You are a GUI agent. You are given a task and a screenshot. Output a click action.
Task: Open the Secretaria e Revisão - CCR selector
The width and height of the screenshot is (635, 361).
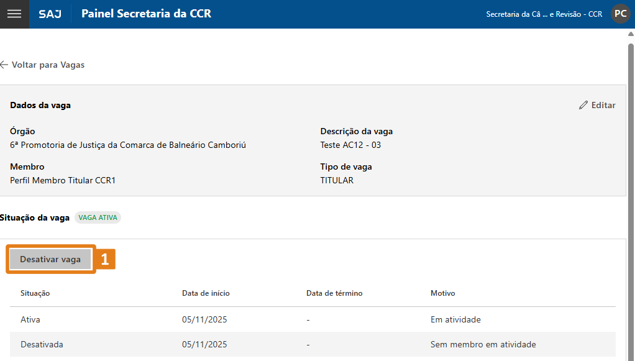(544, 14)
